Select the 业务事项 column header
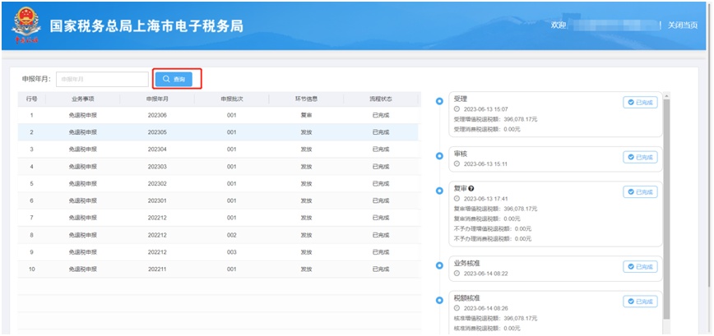 (83, 99)
